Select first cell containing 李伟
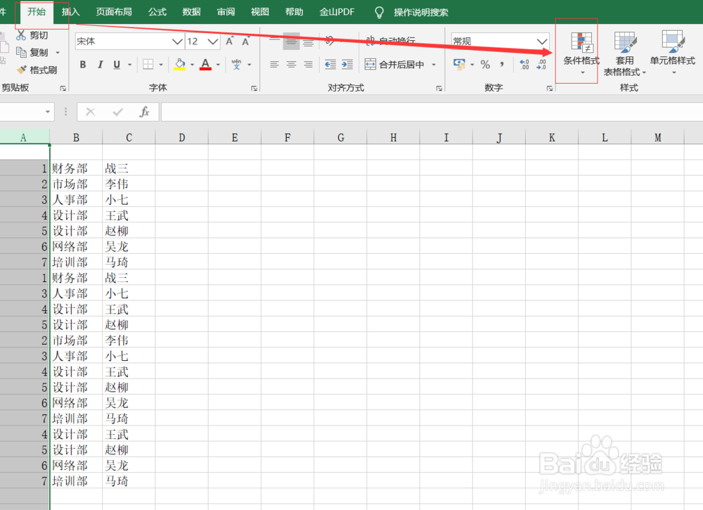Screen dimensions: 703x510 [x=129, y=184]
